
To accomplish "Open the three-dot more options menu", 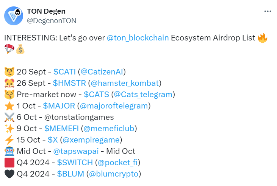I will (x=267, y=12).
